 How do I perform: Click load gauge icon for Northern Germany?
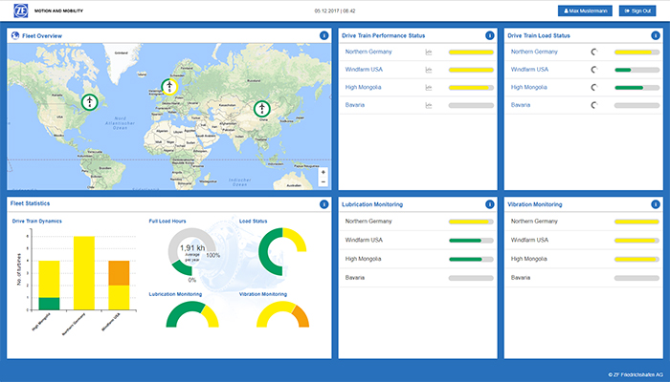coord(594,52)
